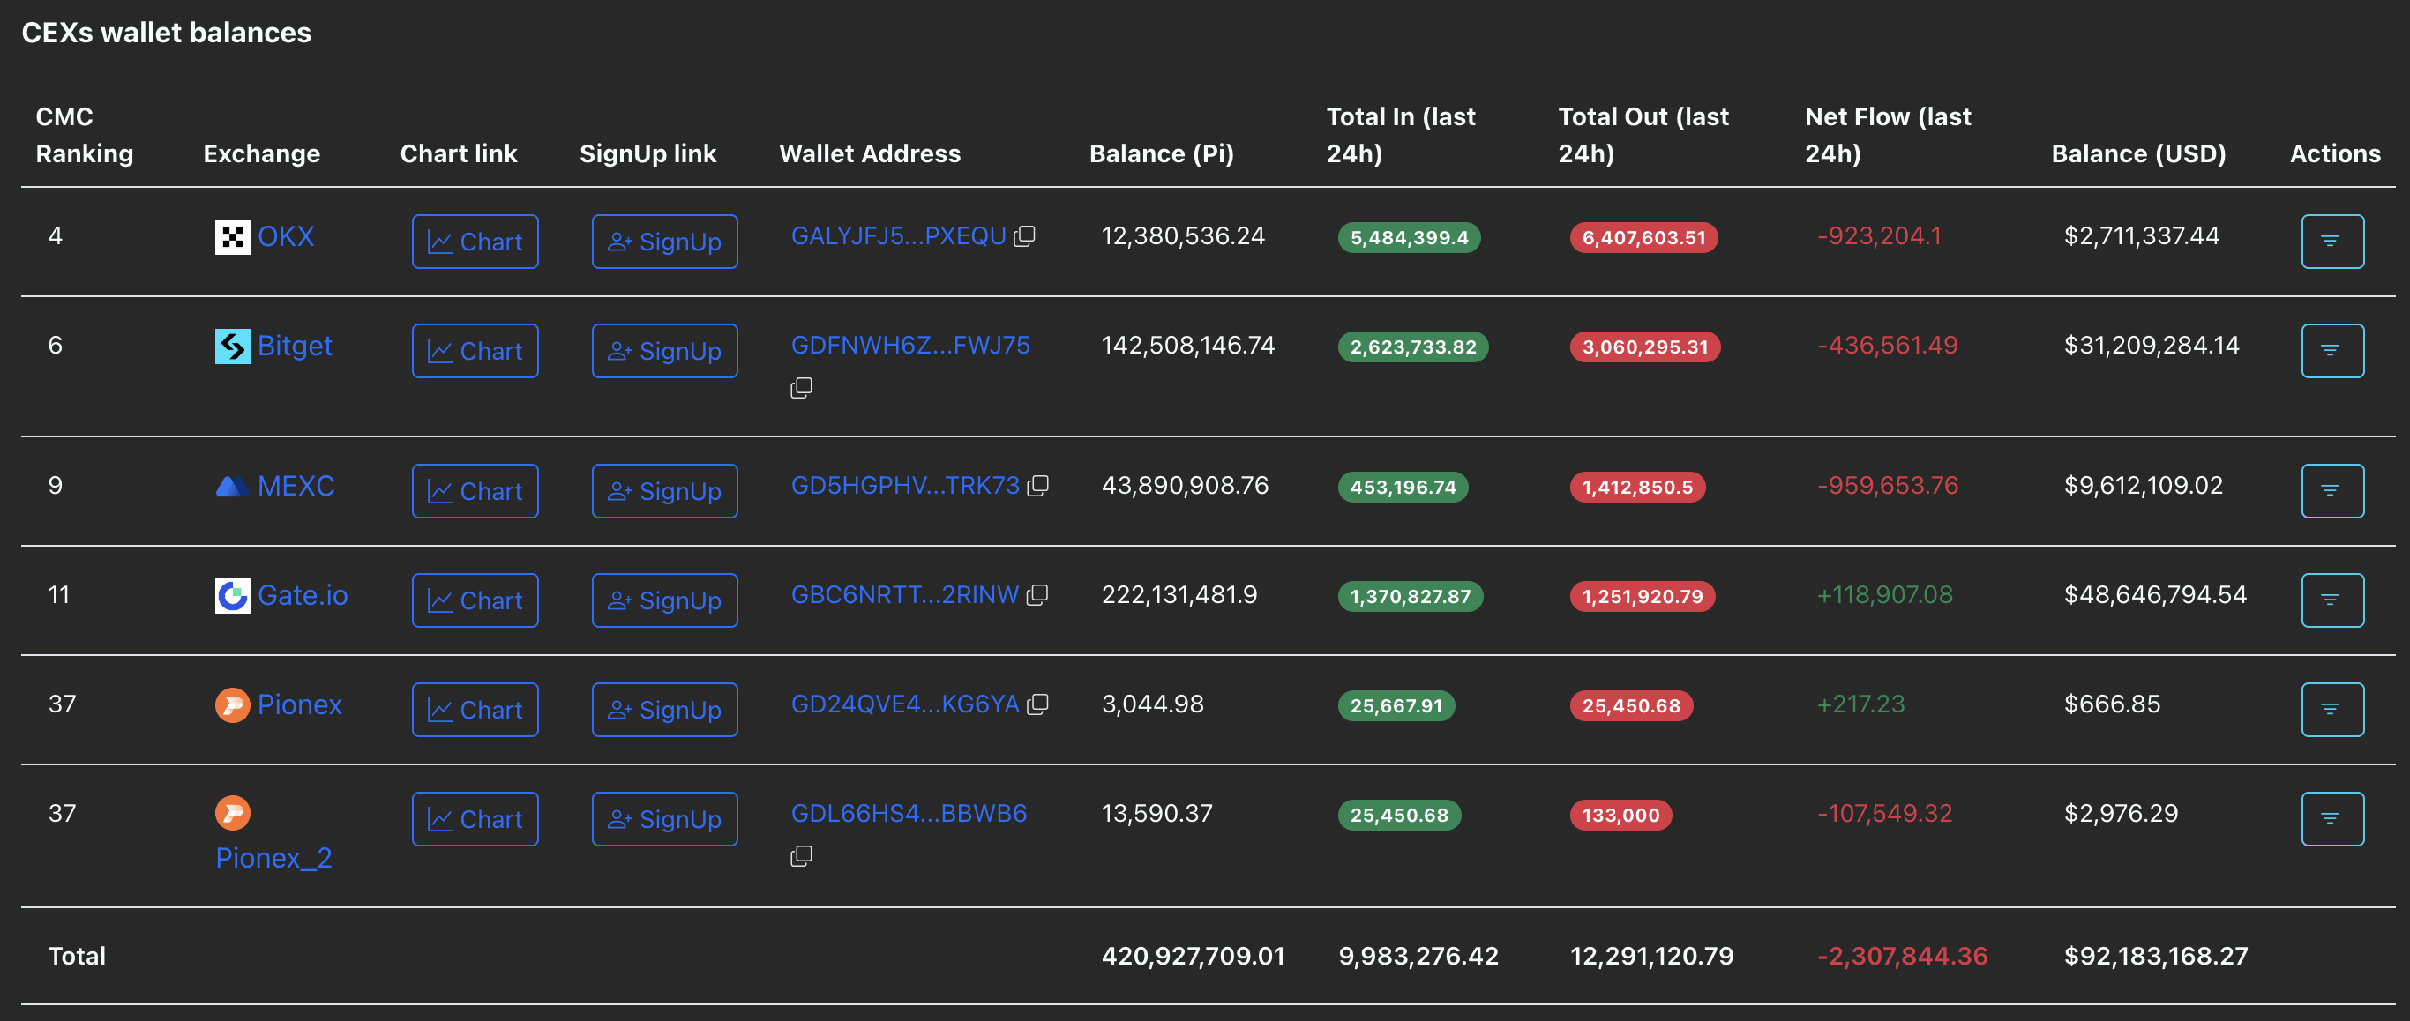
Task: Click the MEXC exchange logo
Action: pos(232,485)
